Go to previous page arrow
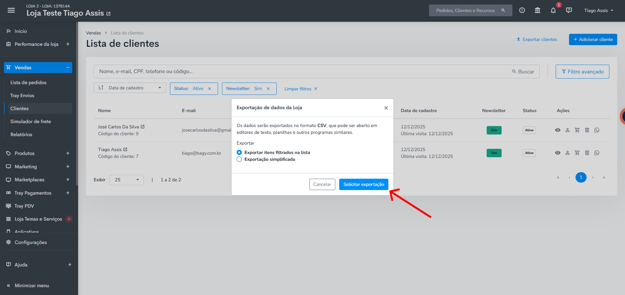625x295 pixels. (x=569, y=177)
